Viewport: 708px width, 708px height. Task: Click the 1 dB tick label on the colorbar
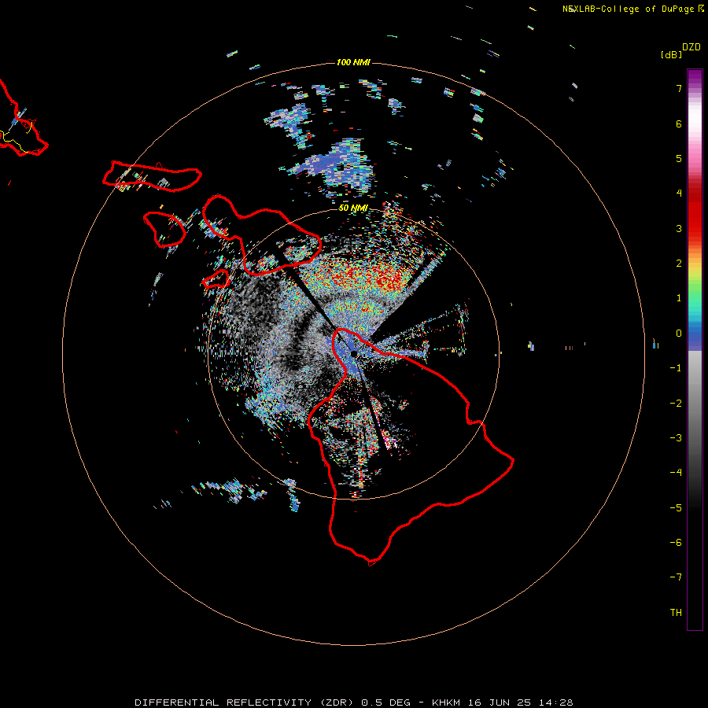679,298
